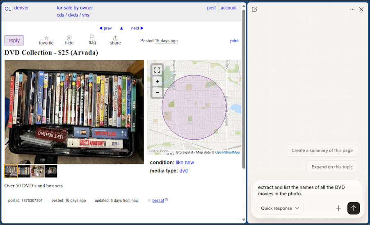
Task: Flag this posting
Action: click(x=92, y=40)
